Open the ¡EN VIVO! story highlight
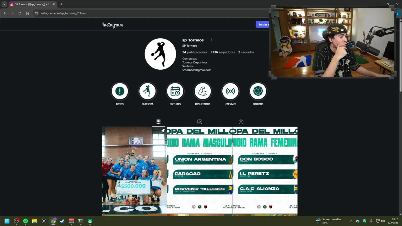This screenshot has width=402, height=226. 230,91
